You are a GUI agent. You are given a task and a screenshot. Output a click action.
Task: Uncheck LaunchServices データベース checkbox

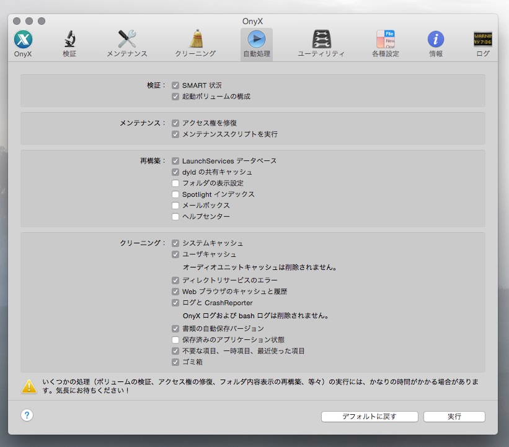[175, 161]
